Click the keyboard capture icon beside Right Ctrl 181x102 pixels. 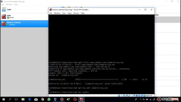point(145,96)
